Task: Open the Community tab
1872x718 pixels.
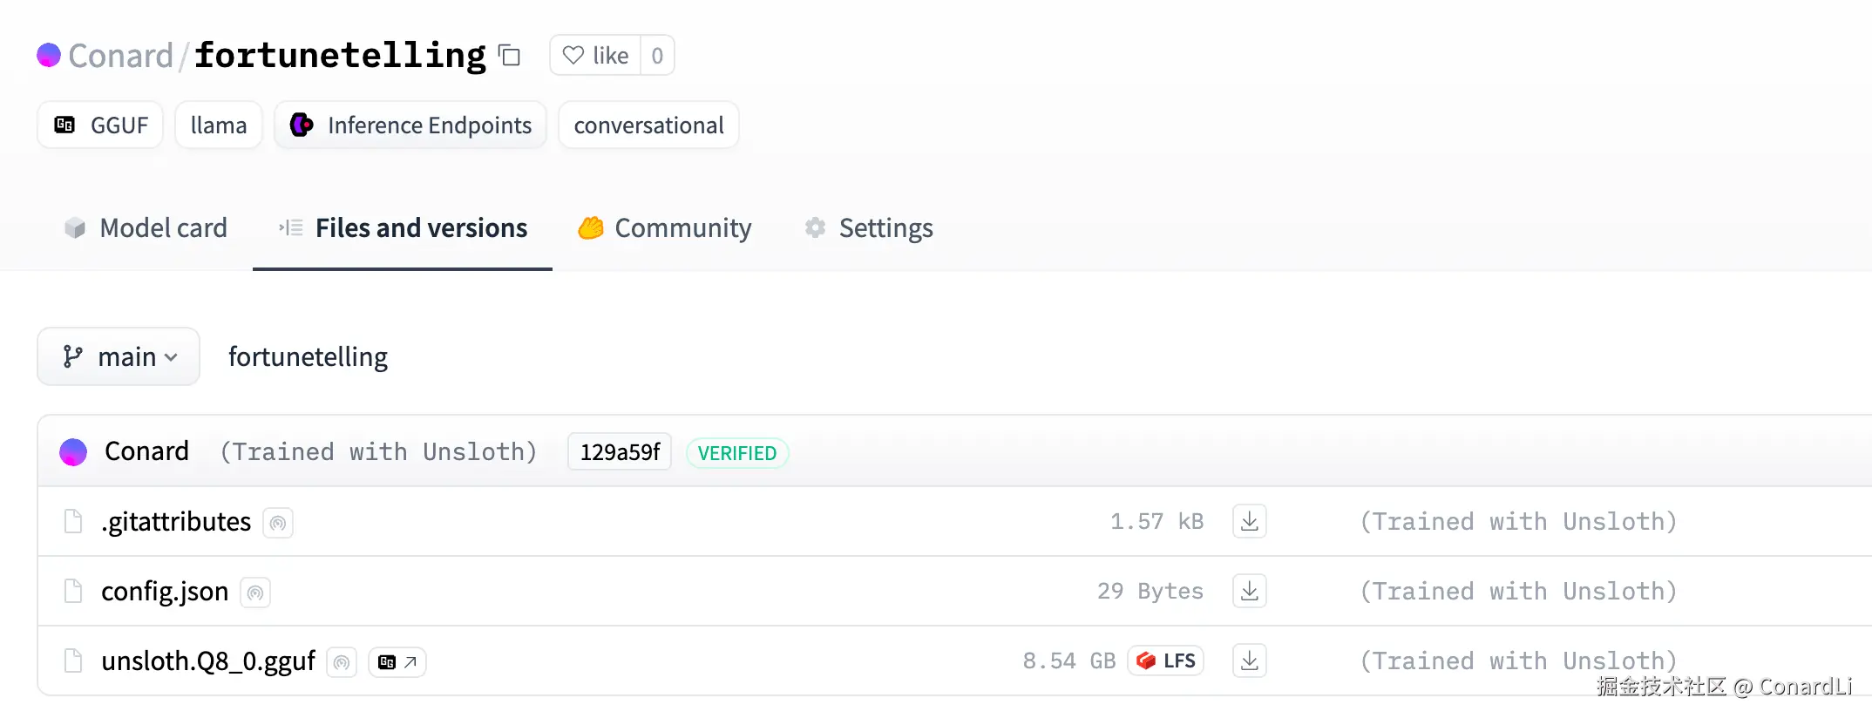Action: point(664,227)
